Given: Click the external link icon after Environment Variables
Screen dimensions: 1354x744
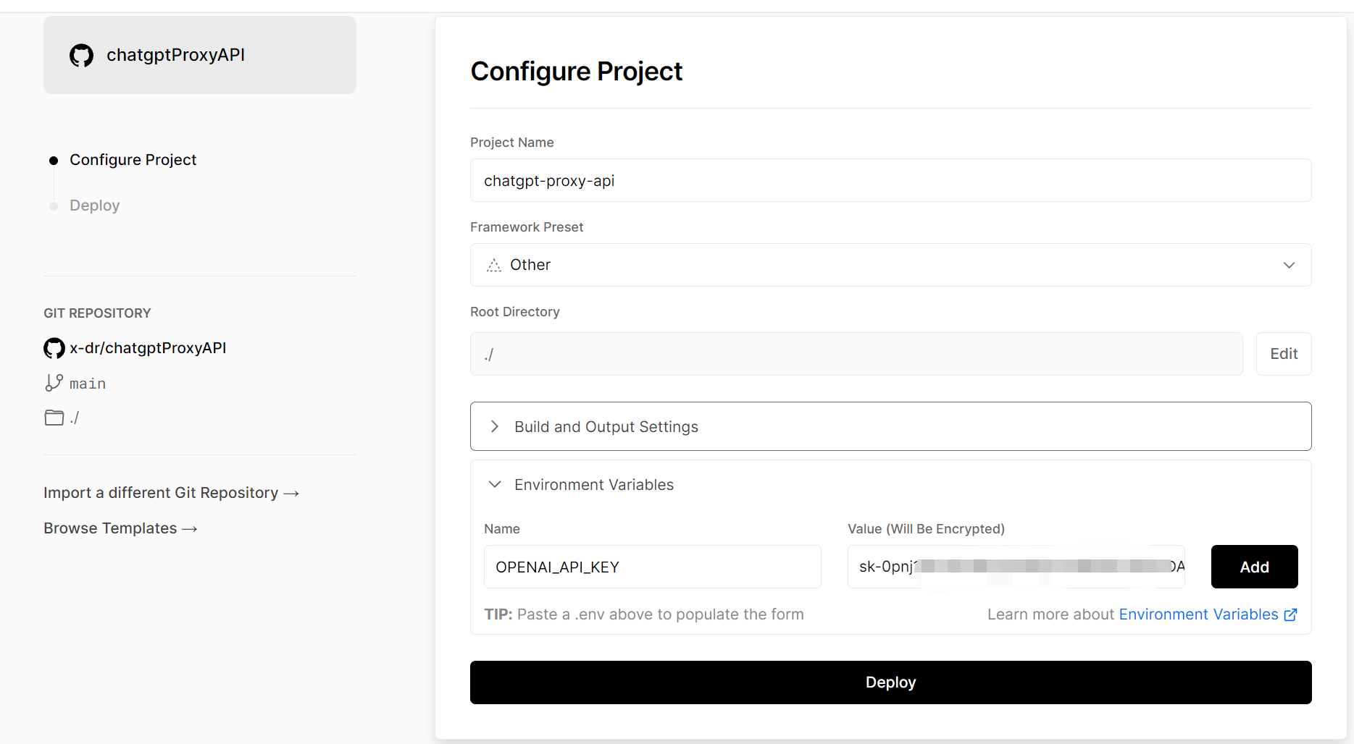Looking at the screenshot, I should point(1290,614).
